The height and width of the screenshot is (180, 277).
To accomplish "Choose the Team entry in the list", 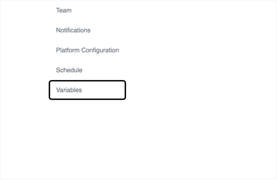I will (x=64, y=11).
